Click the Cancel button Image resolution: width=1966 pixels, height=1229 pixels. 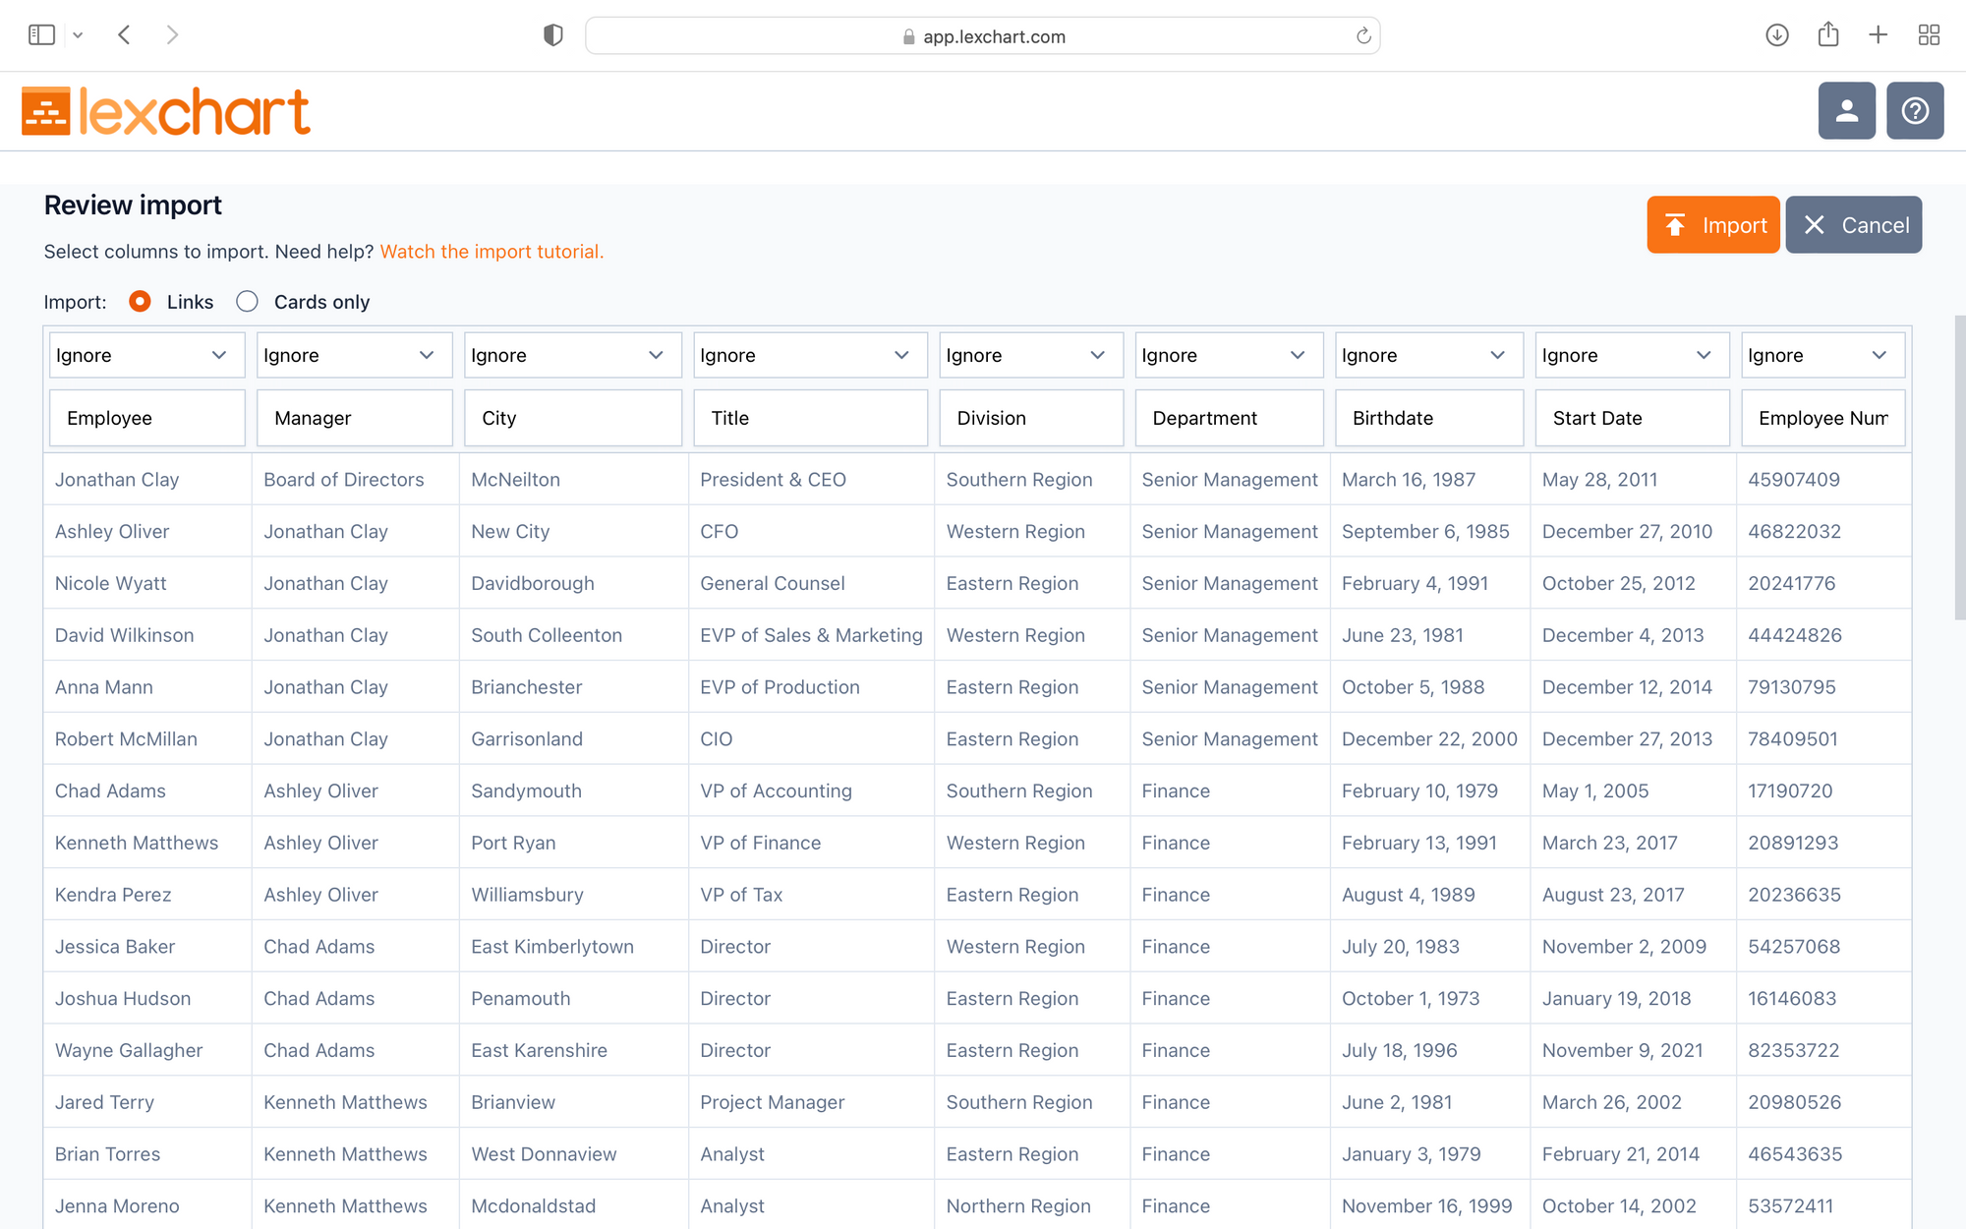coord(1854,224)
